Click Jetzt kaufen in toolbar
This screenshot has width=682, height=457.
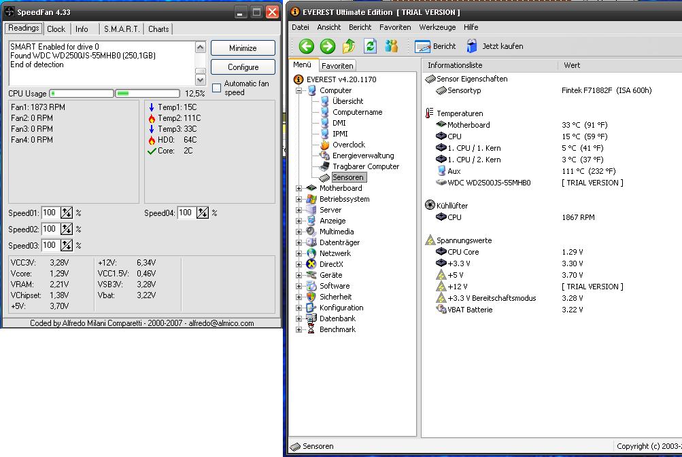495,46
